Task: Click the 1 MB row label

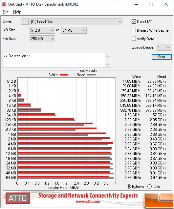Action: point(12,134)
